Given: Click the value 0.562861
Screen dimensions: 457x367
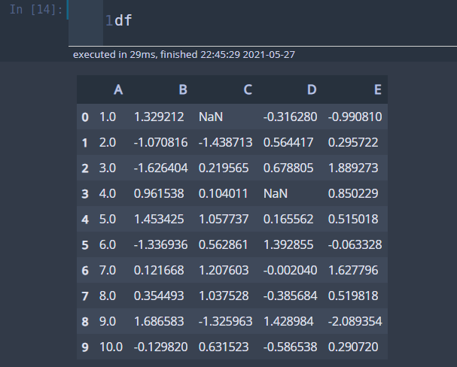Looking at the screenshot, I should tap(223, 245).
